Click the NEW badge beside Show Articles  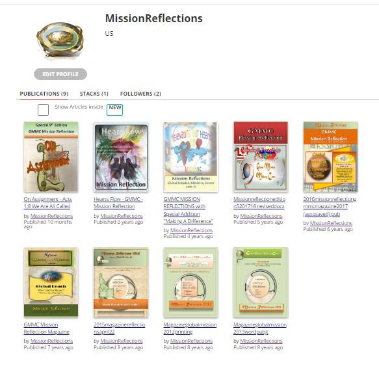coord(115,110)
